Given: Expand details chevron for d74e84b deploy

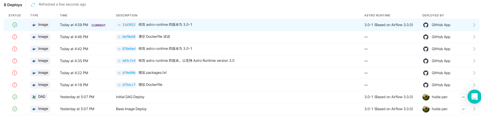Looking at the screenshot, I should [474, 73].
